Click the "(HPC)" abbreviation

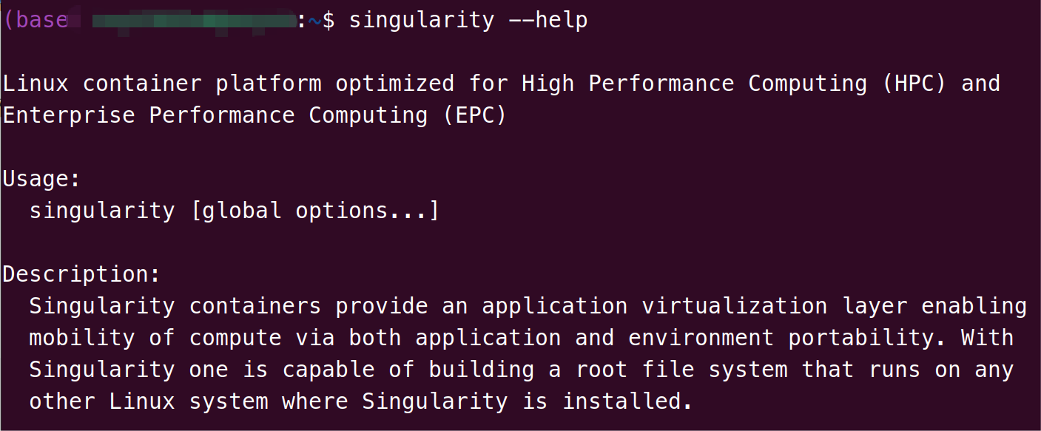914,84
